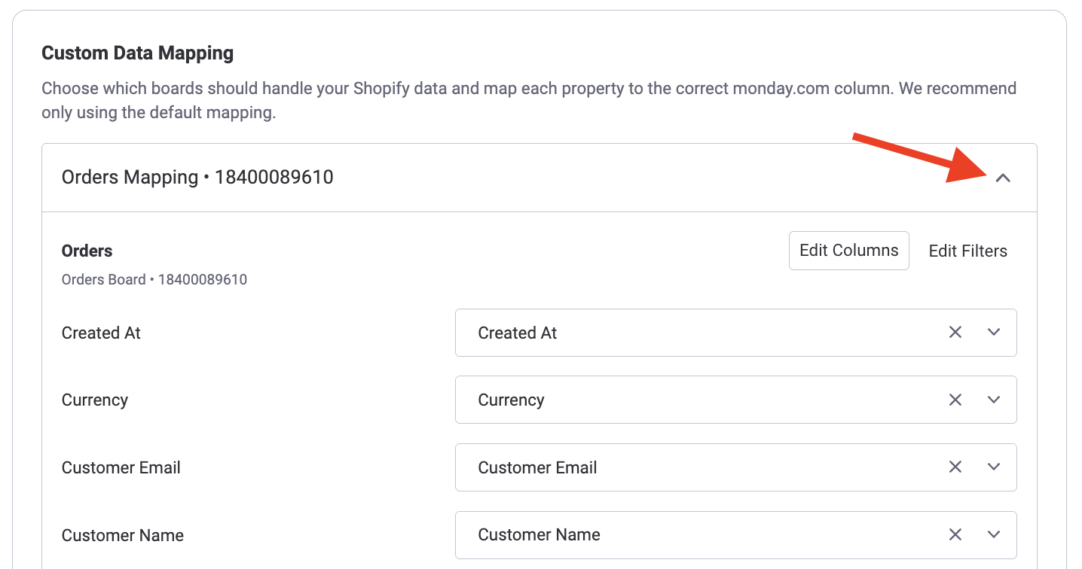This screenshot has height=569, width=1082.
Task: Click the Orders Mapping header title
Action: (x=197, y=178)
